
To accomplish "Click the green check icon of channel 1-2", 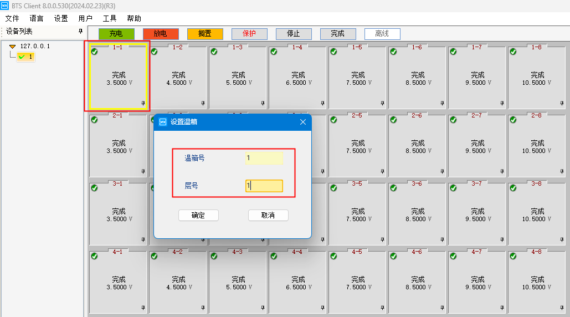I will pyautogui.click(x=154, y=52).
